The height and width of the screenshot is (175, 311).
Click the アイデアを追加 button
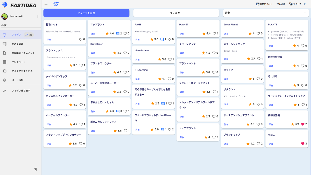click(x=86, y=13)
